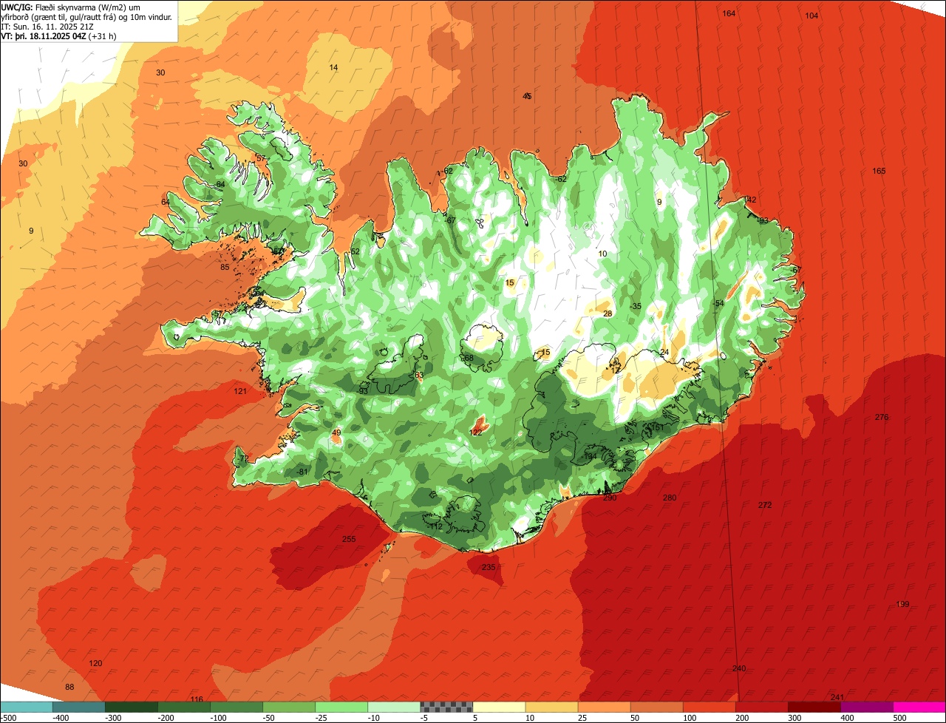Click the '-500' legend tick label
The image size is (946, 723).
coord(8,718)
